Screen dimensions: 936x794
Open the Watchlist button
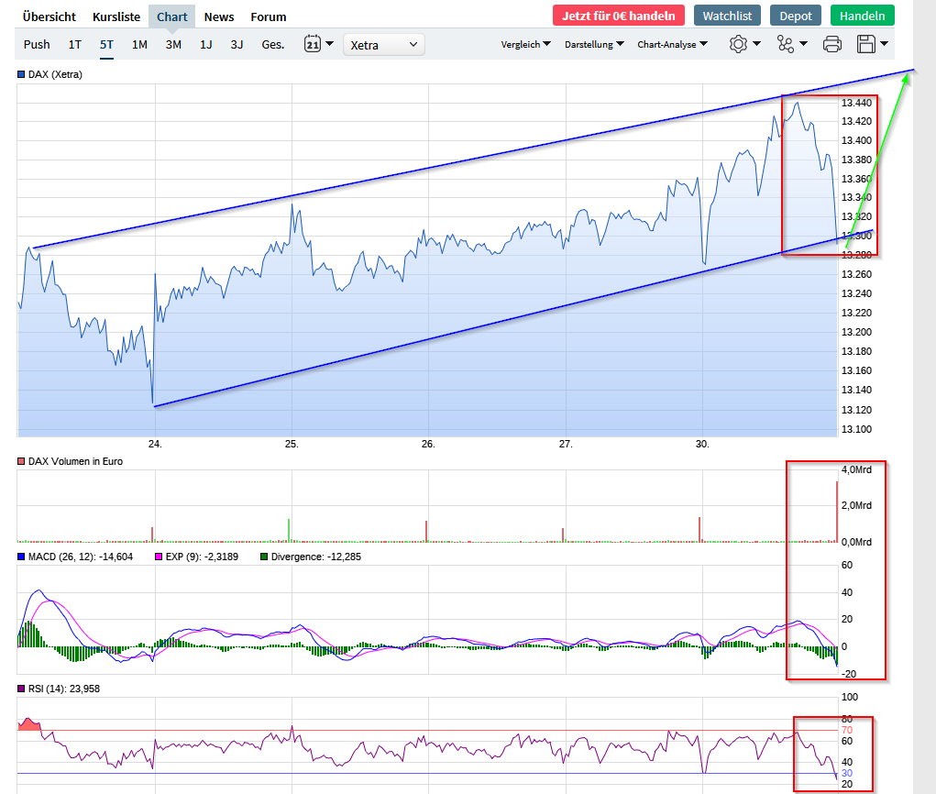pos(727,16)
